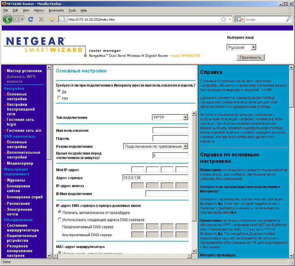The height and width of the screenshot is (266, 295).
Task: Open the Tools menu
Action: [x=72, y=10]
